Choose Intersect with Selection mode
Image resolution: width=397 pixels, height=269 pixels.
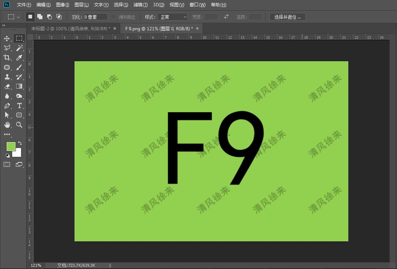click(x=59, y=17)
